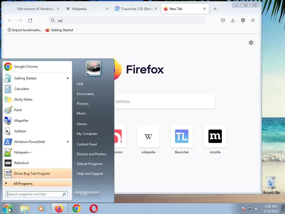Image resolution: width=285 pixels, height=214 pixels.
Task: Launch Paint from the Start menu
Action: coord(37,110)
